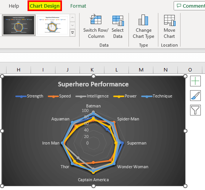Select column J header

point(67,70)
